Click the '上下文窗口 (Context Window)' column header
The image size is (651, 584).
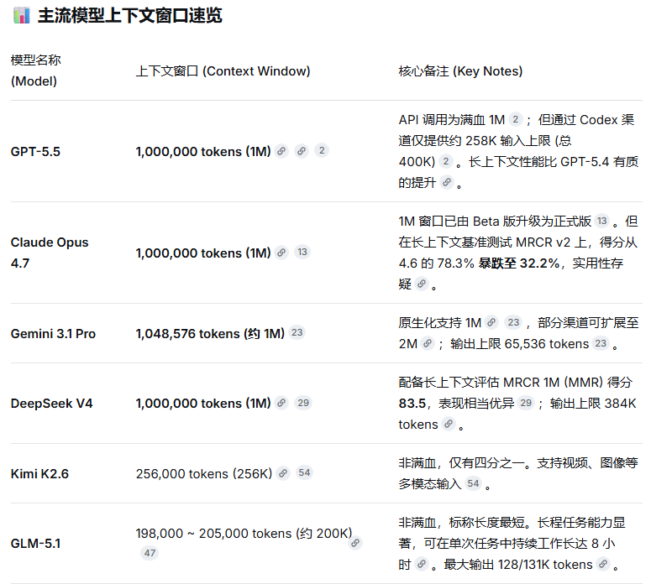point(223,71)
